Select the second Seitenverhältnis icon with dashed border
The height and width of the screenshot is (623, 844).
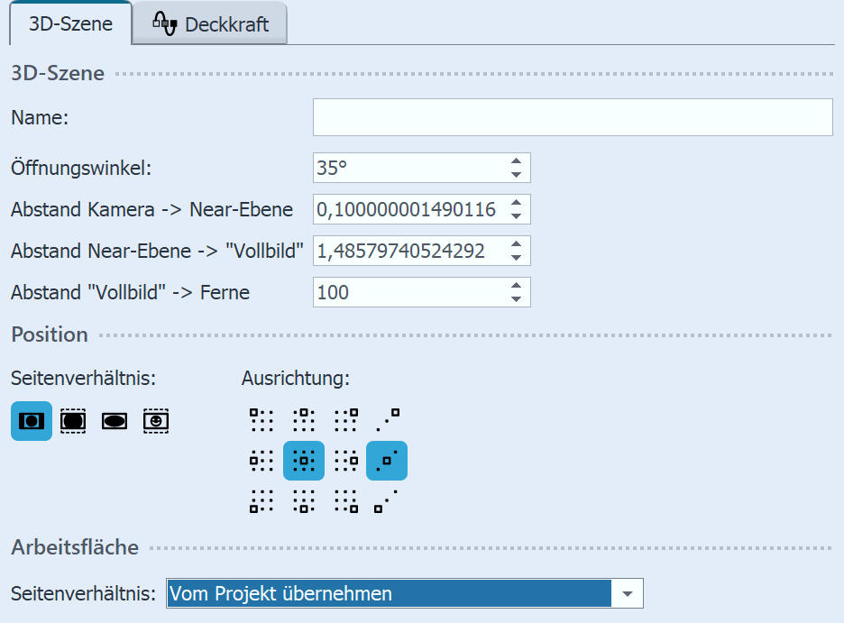pos(73,420)
